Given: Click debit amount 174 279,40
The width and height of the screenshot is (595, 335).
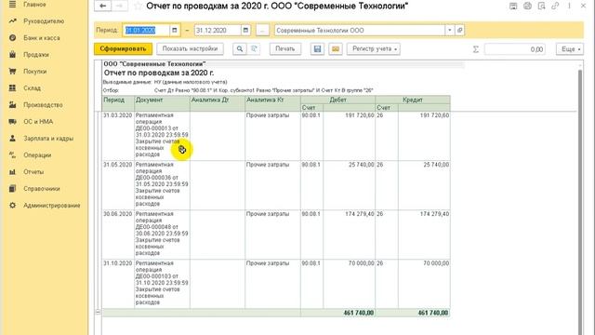Looking at the screenshot, I should 360,214.
